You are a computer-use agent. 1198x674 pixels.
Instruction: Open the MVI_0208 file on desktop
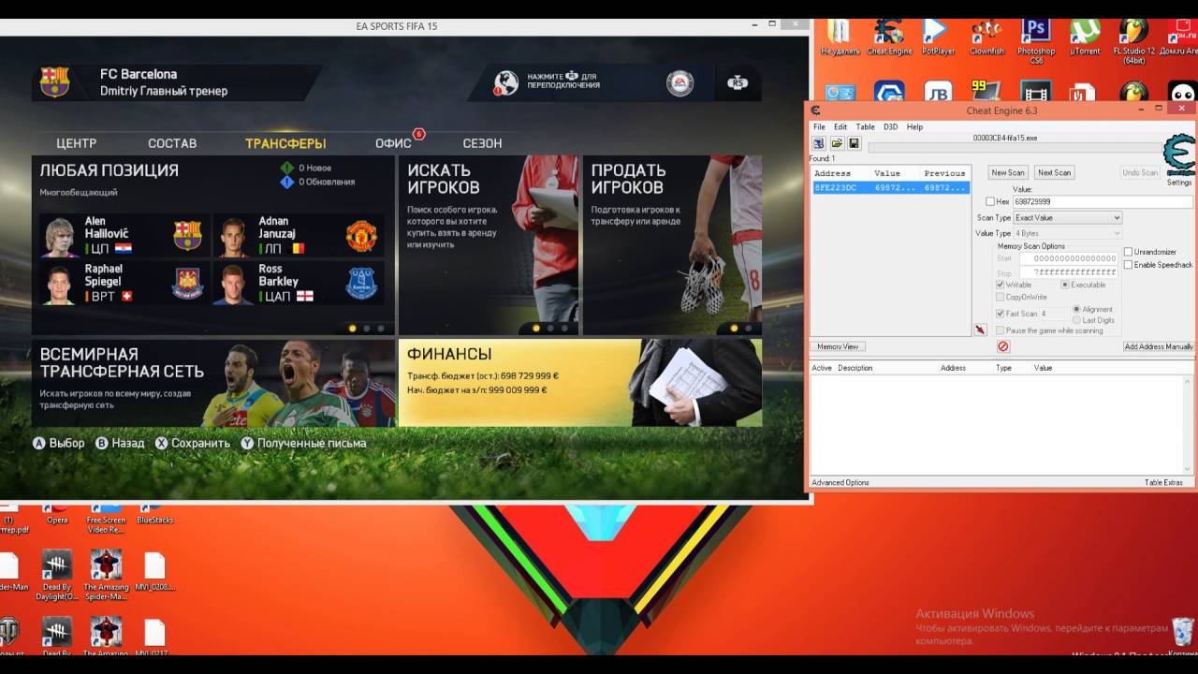click(154, 572)
